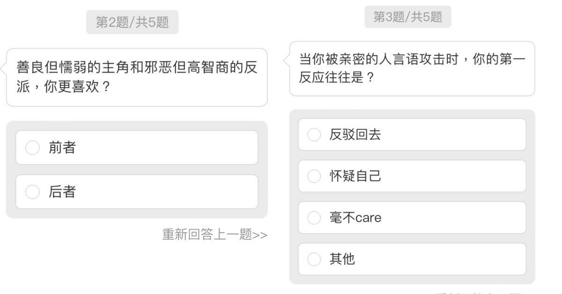Click the 前者 option label text

[62, 148]
